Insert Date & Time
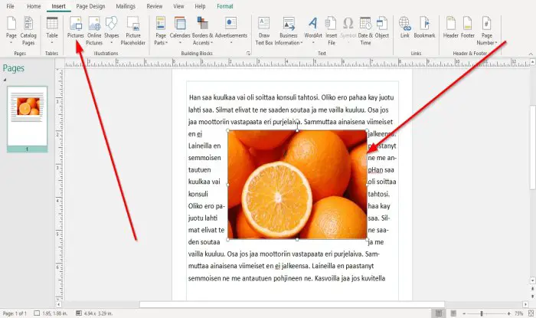 pos(365,31)
